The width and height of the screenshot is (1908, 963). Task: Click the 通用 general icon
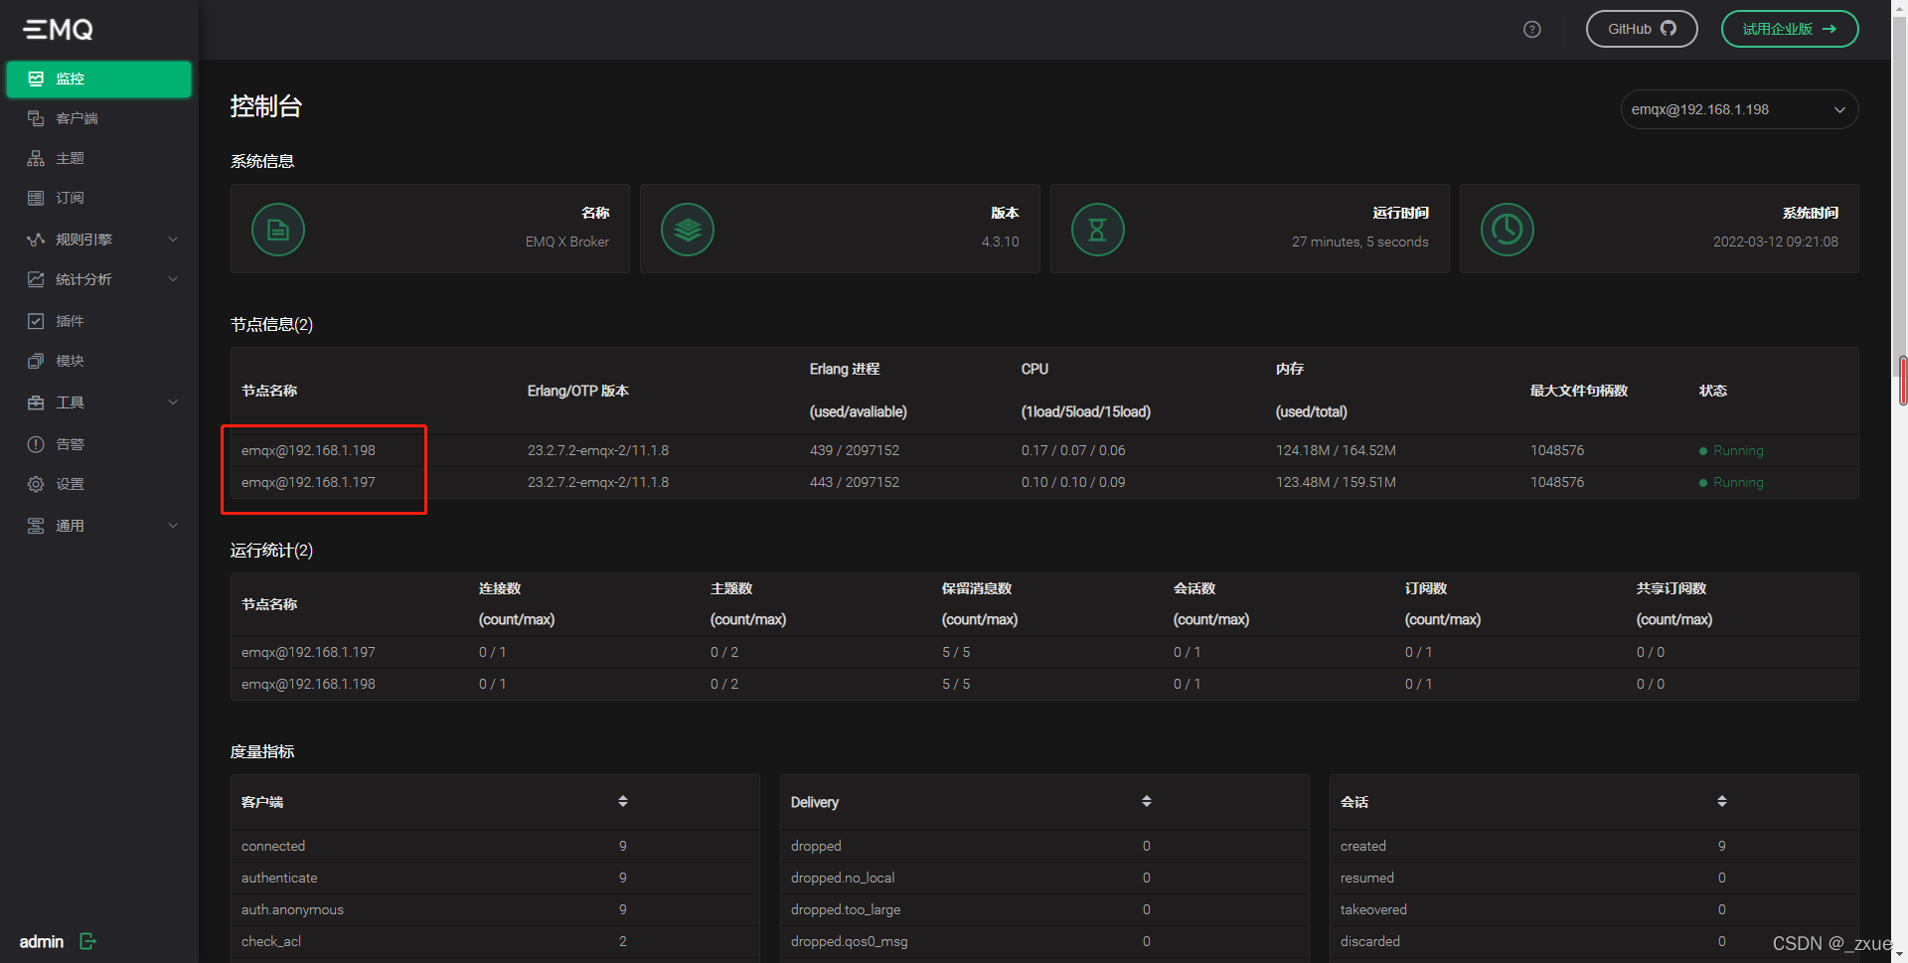(x=36, y=526)
